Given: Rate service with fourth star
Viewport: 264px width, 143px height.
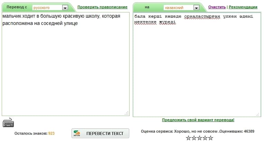Looking at the screenshot, I should 205,138.
